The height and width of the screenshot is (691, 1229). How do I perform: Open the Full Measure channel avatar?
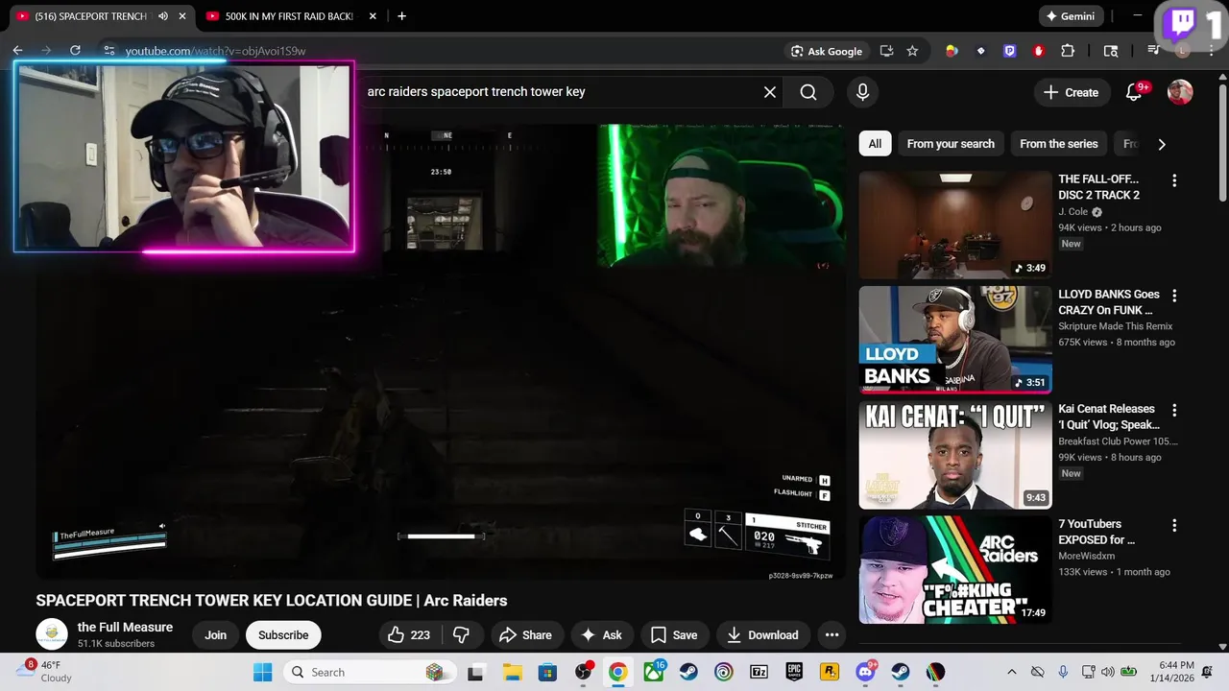(52, 634)
